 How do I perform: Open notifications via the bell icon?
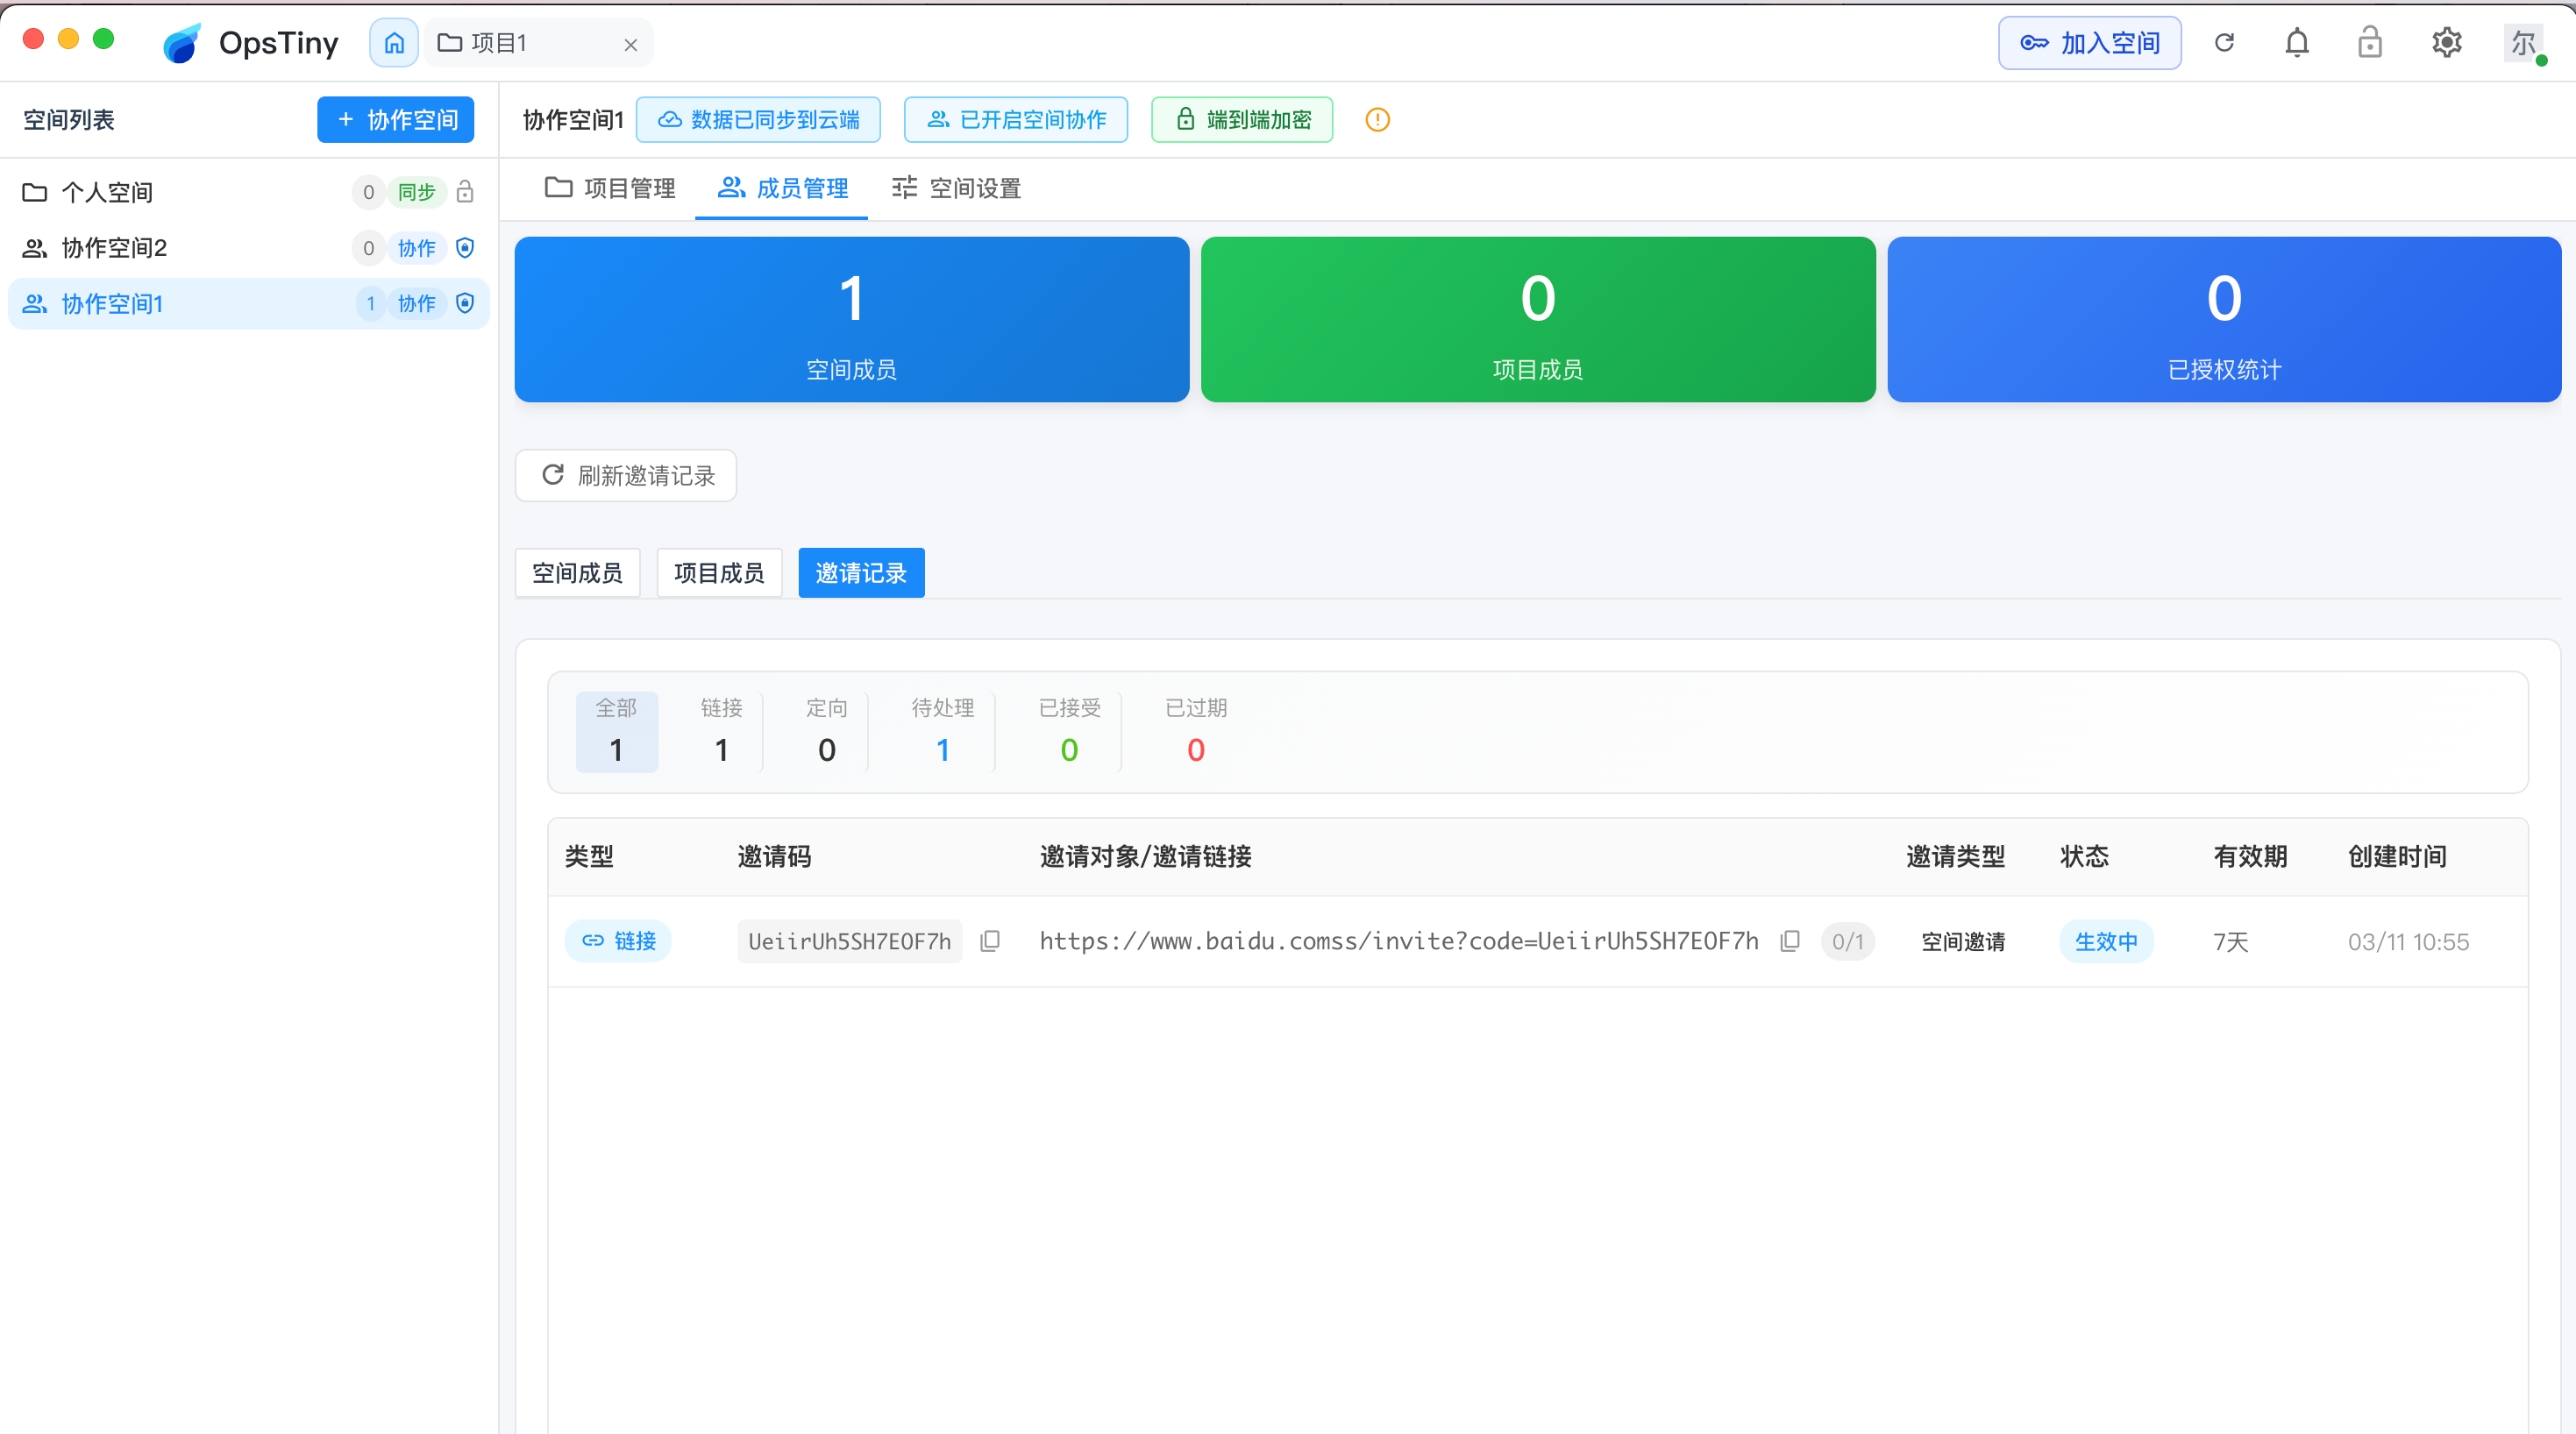click(2297, 43)
